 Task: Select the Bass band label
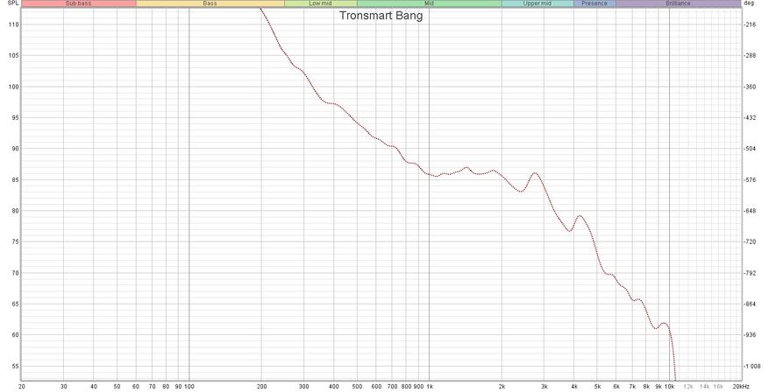[x=210, y=3]
